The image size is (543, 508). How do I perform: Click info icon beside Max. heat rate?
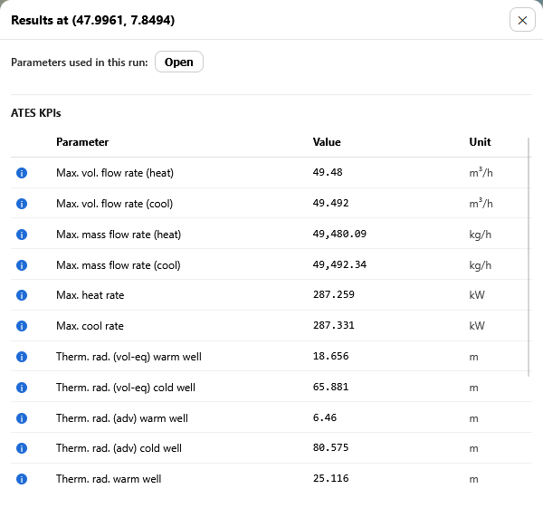click(x=22, y=295)
